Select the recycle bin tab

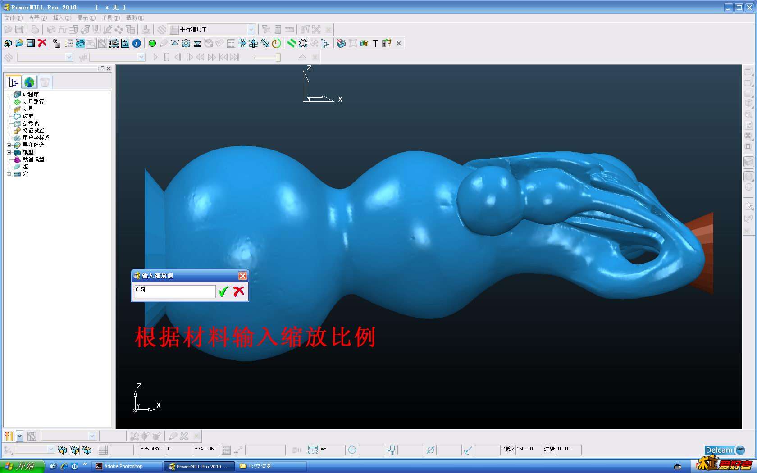[x=45, y=82]
